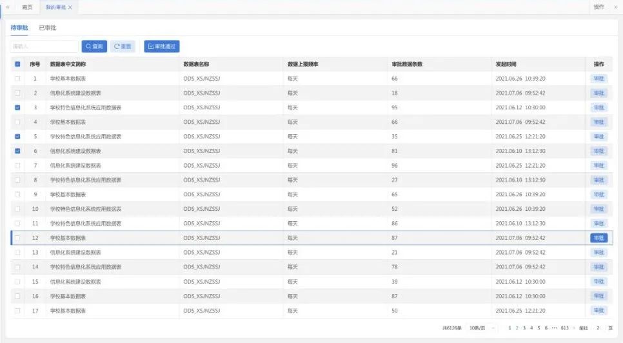623x343 pixels.
Task: Uncheck the checkbox for row 6
Action: pyautogui.click(x=17, y=151)
